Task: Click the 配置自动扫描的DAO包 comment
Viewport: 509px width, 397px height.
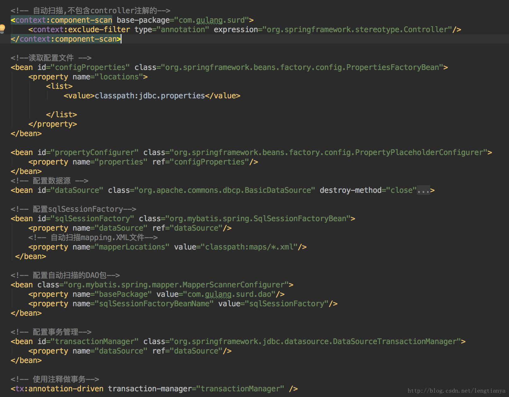Action: tap(65, 275)
